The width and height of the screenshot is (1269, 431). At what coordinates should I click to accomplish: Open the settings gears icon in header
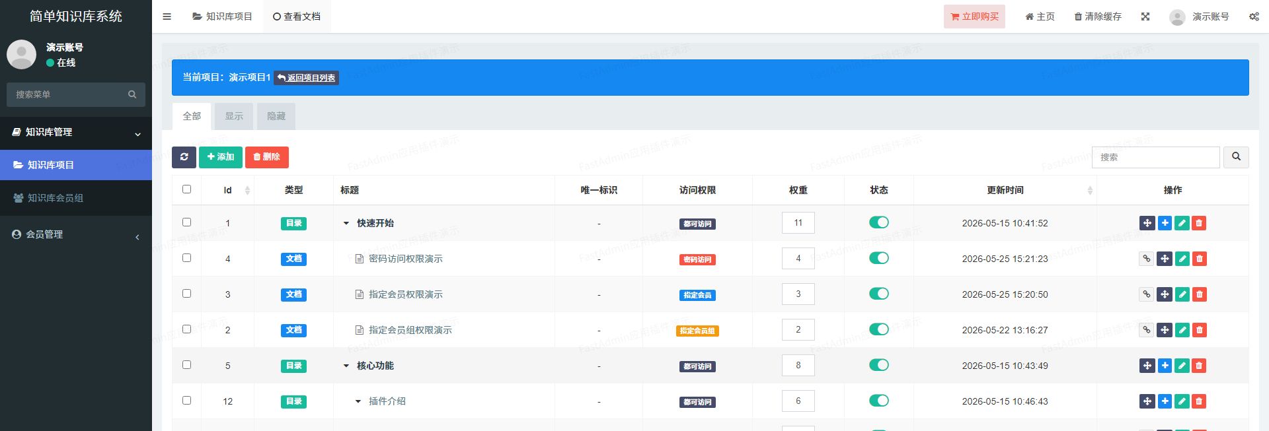(x=1254, y=17)
